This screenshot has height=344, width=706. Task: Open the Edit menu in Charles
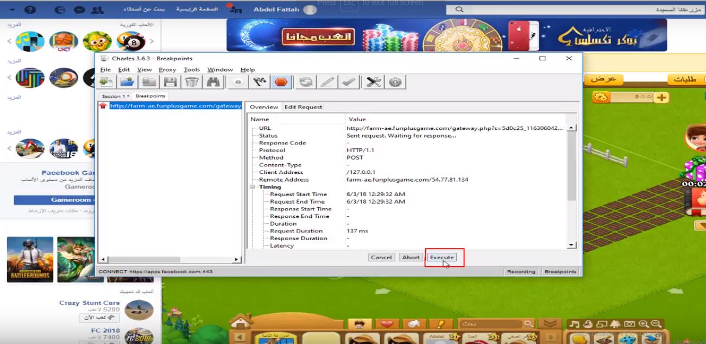click(x=124, y=70)
